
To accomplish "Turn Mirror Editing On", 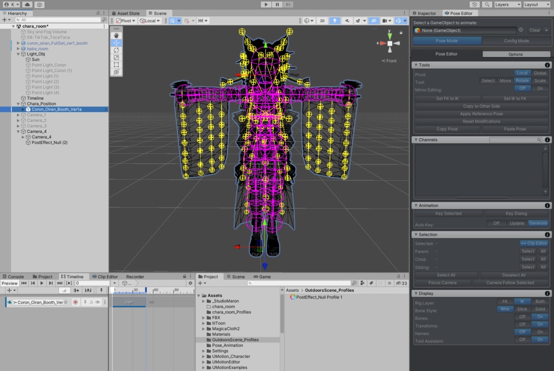I will click(539, 88).
